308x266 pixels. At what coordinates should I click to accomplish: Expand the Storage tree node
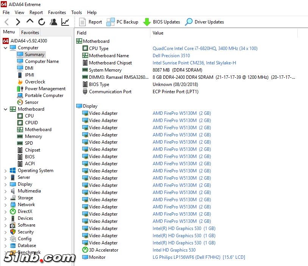5,198
